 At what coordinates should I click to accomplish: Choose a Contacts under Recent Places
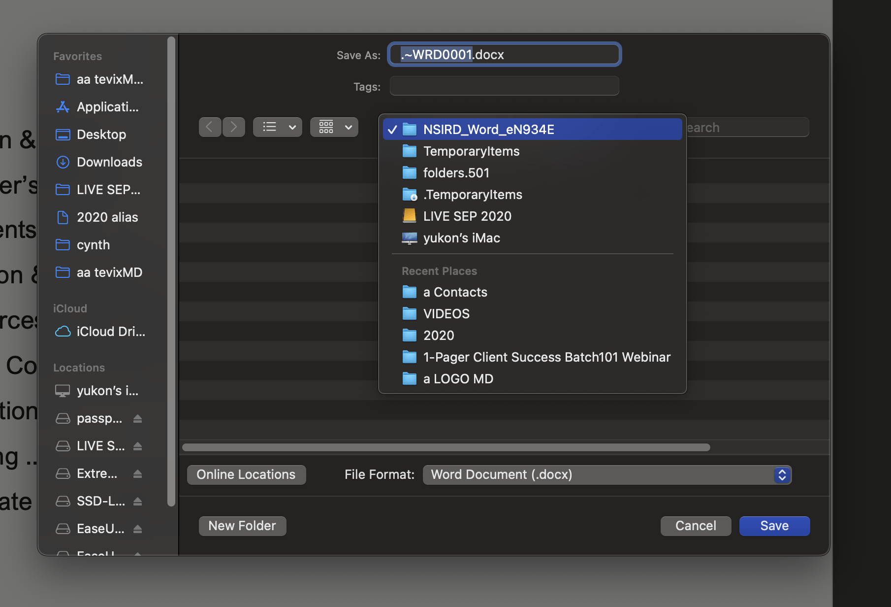click(x=455, y=292)
